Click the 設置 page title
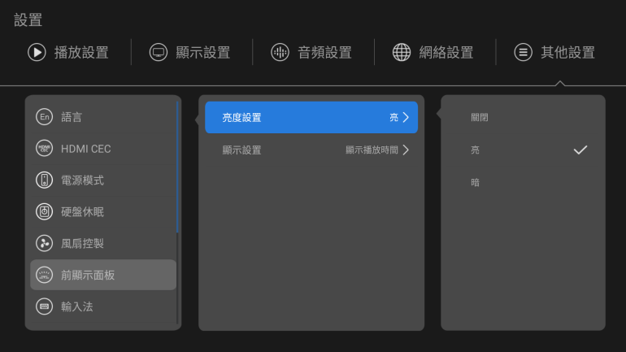This screenshot has height=352, width=626. (x=28, y=20)
